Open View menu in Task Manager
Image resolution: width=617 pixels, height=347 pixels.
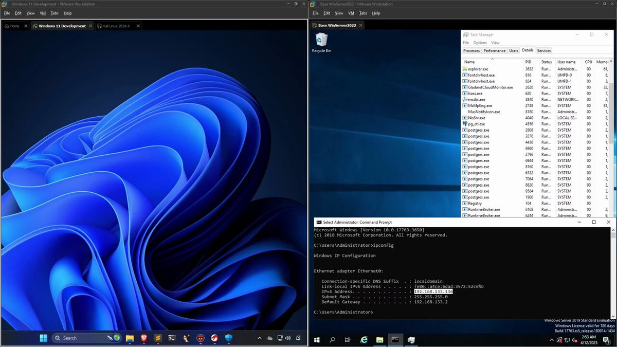(x=495, y=43)
